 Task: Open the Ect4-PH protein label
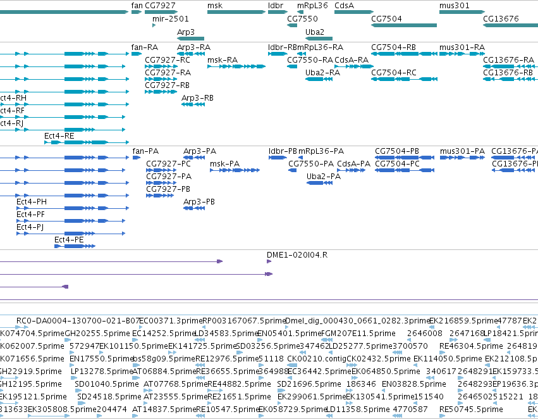tap(32, 202)
